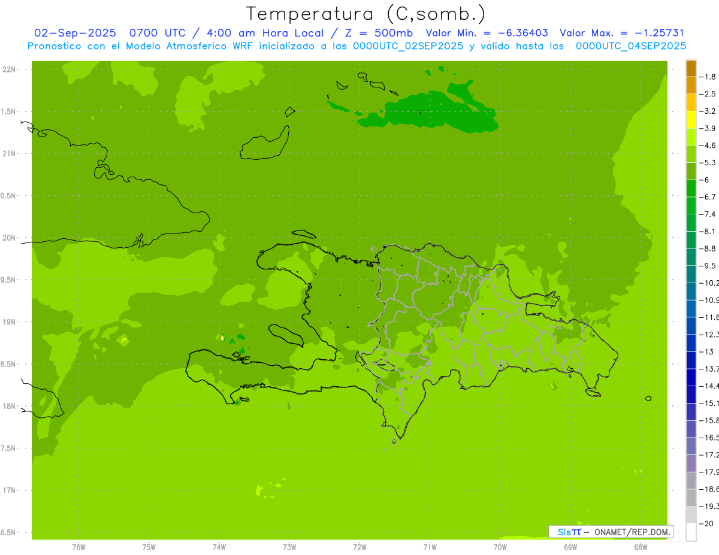Click the legend swatch between -5.3 and -6
The width and height of the screenshot is (719, 555).
[x=691, y=171]
